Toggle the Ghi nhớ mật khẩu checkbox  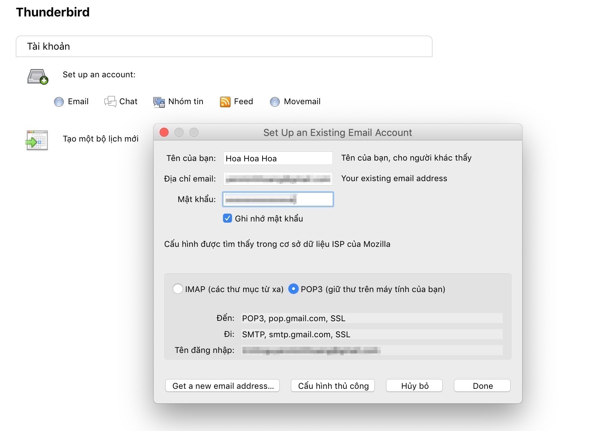point(228,218)
